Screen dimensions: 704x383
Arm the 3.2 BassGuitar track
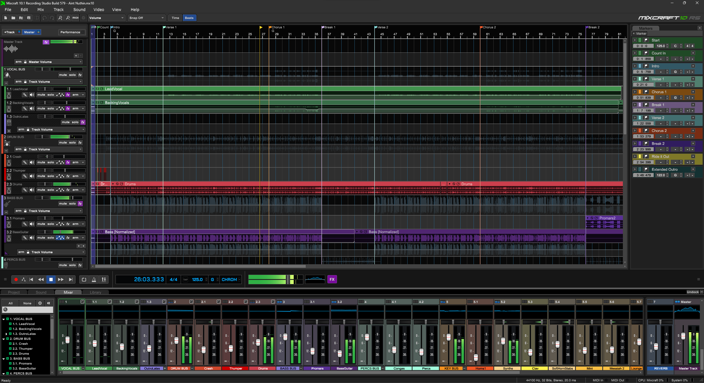coord(75,238)
